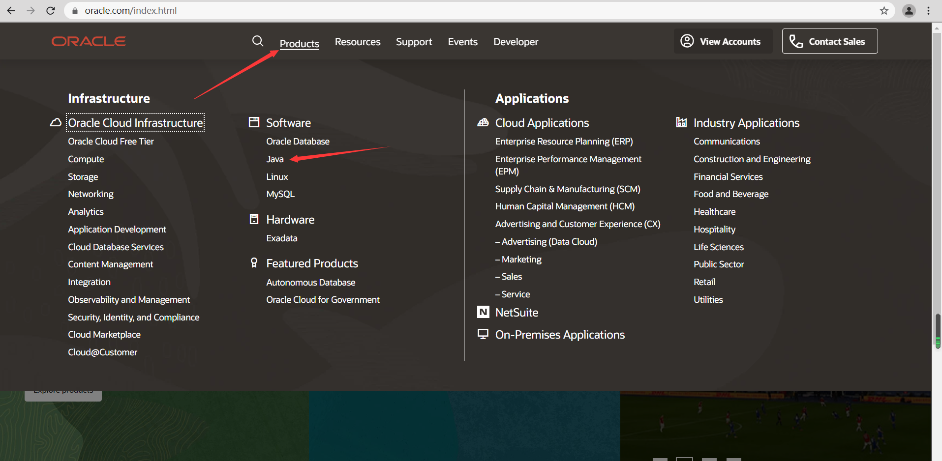Select Marketing under Cloud Applications
The width and height of the screenshot is (942, 461).
click(518, 259)
